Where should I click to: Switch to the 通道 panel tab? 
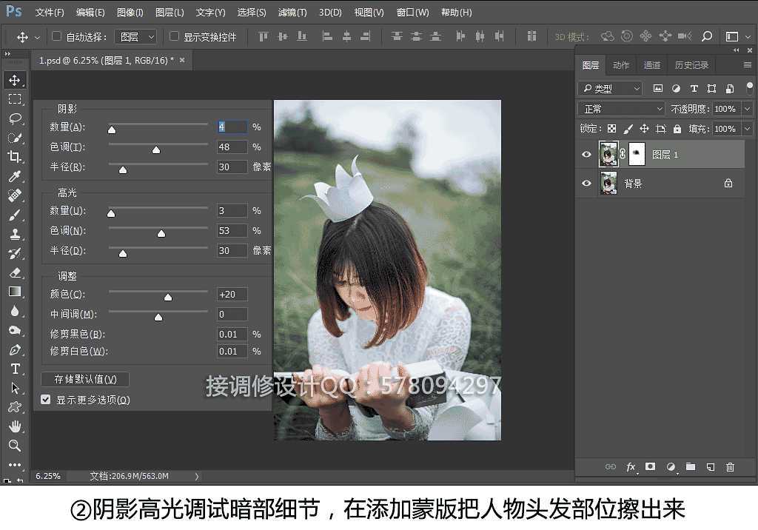click(651, 65)
